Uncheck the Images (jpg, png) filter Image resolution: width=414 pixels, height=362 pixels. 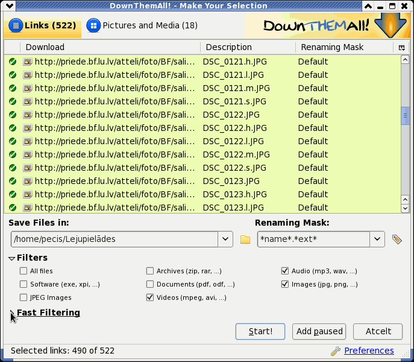point(285,284)
